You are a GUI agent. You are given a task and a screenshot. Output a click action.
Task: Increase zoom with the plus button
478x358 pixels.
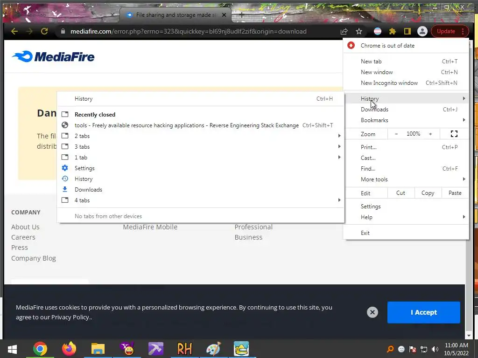pos(430,134)
